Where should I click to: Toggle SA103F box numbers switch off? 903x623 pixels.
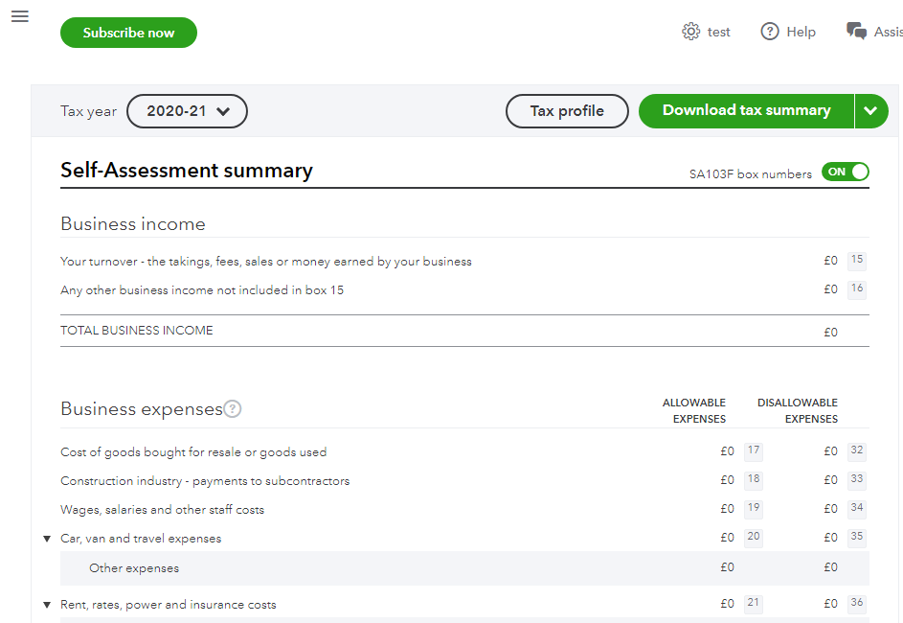[x=845, y=173]
